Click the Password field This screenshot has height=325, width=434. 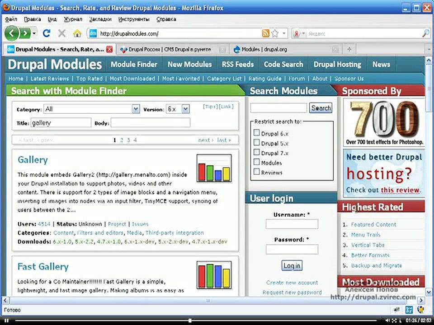(292, 249)
